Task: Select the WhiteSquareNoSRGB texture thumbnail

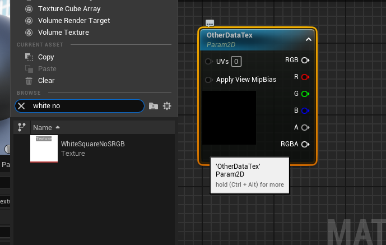Action: (x=44, y=149)
